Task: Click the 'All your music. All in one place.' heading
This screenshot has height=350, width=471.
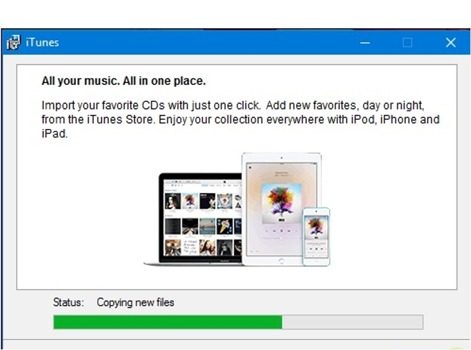Action: [124, 81]
